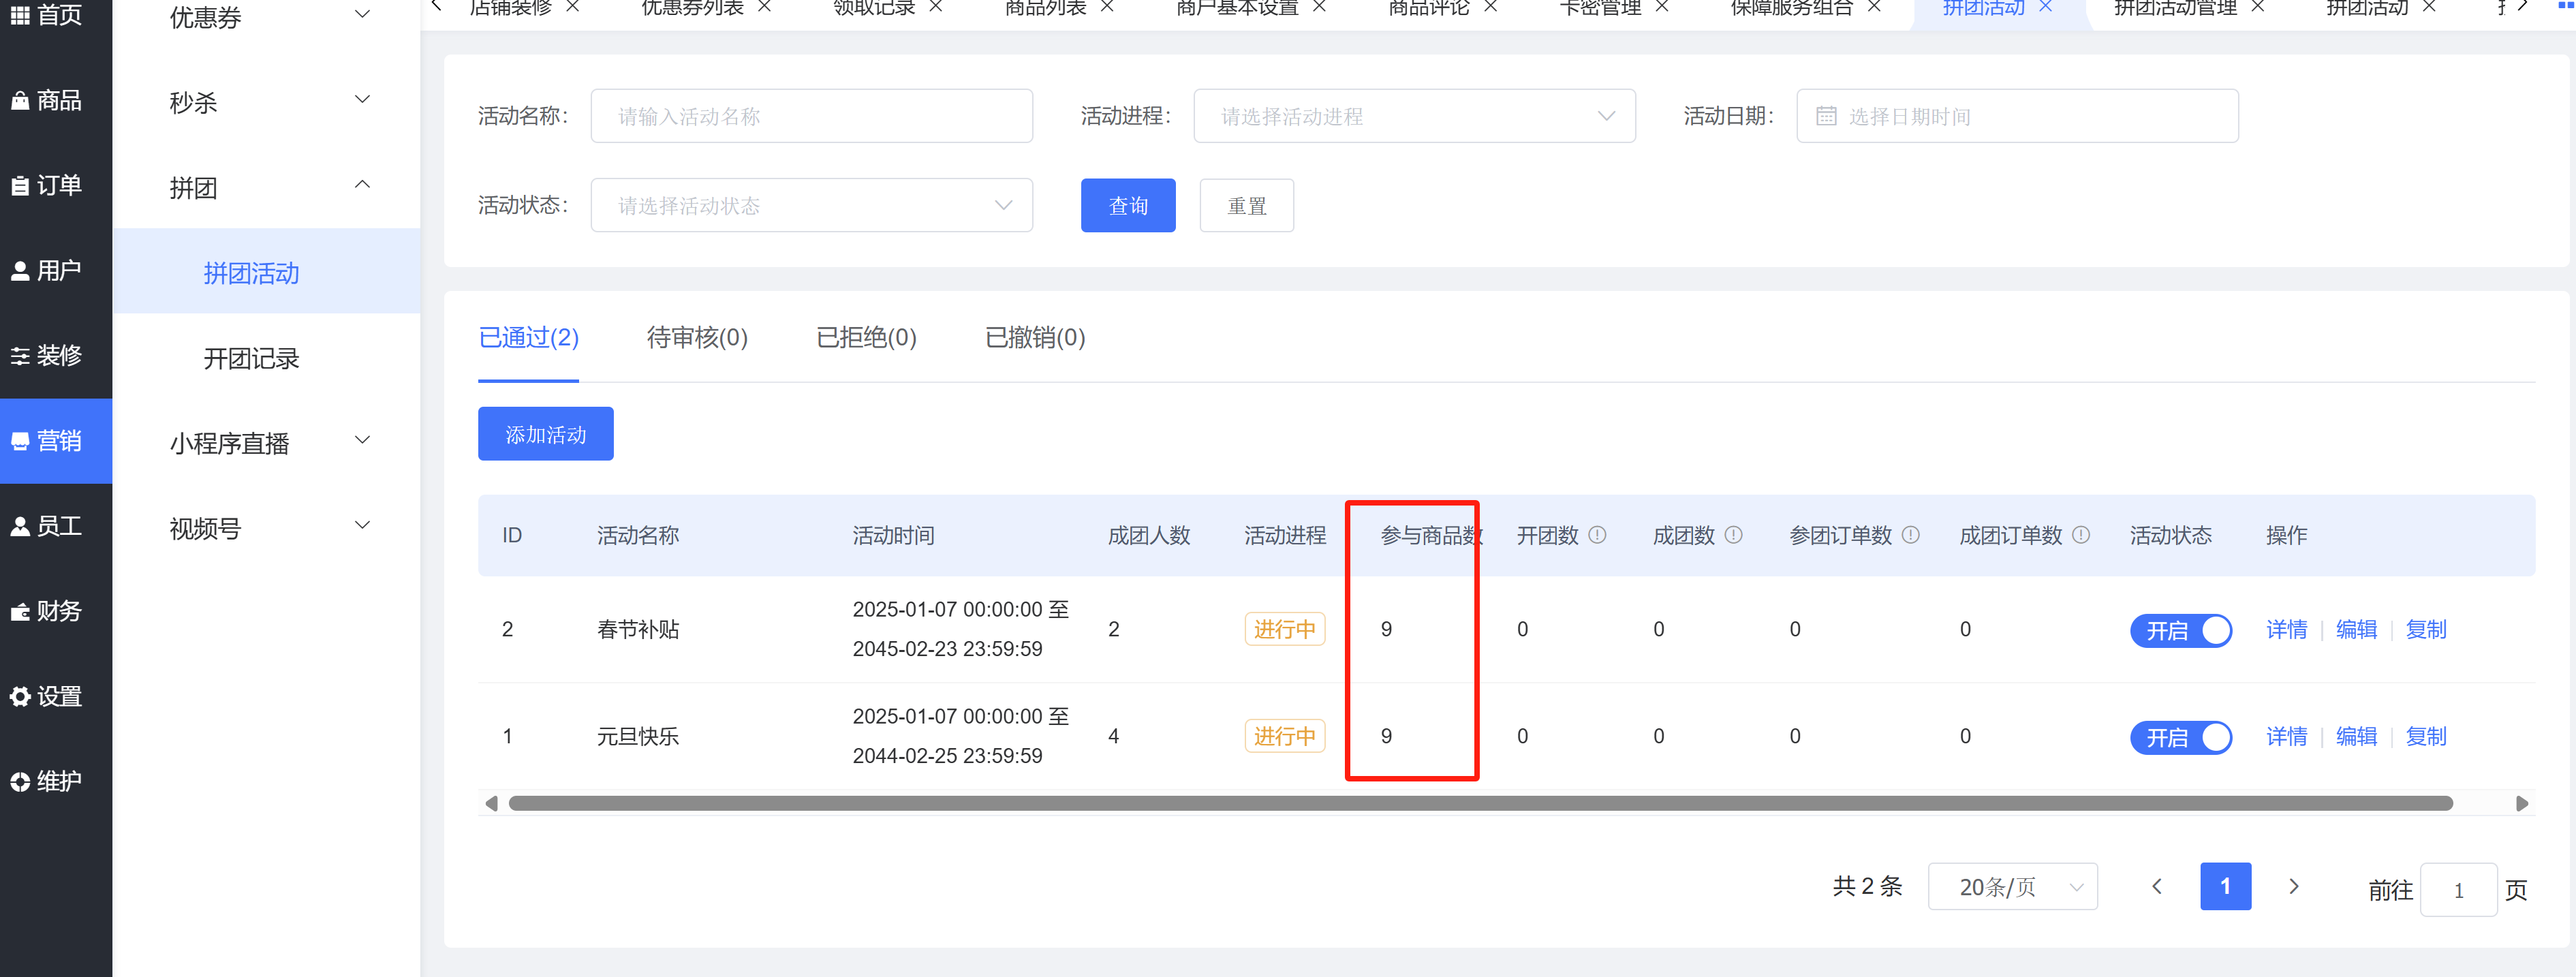Viewport: 2576px width, 977px height.
Task: Open the 财务 finance sidebar icon
Action: (x=20, y=611)
